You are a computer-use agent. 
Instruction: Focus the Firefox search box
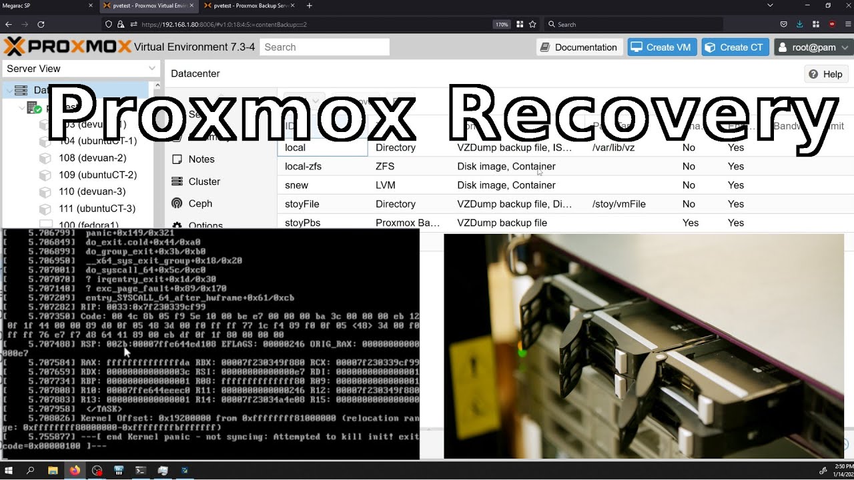[x=634, y=24]
